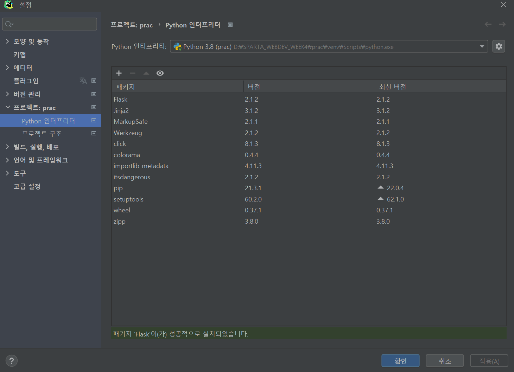This screenshot has width=514, height=372.
Task: Select 플러그인 in the settings tree
Action: pos(26,81)
